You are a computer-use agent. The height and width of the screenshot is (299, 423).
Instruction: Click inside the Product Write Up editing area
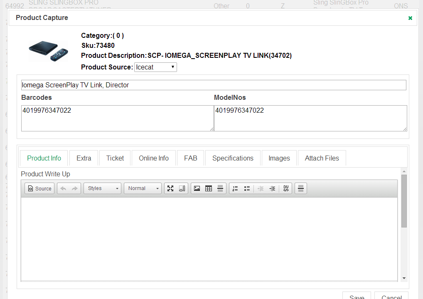pyautogui.click(x=209, y=239)
